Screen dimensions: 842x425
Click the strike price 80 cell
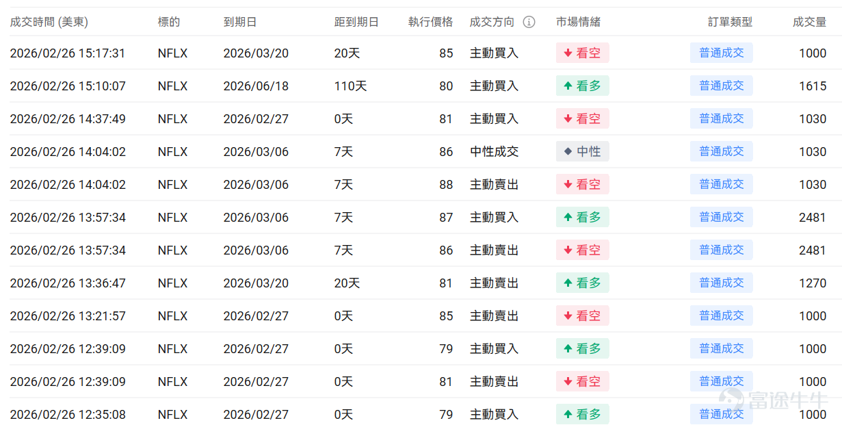[x=446, y=86]
